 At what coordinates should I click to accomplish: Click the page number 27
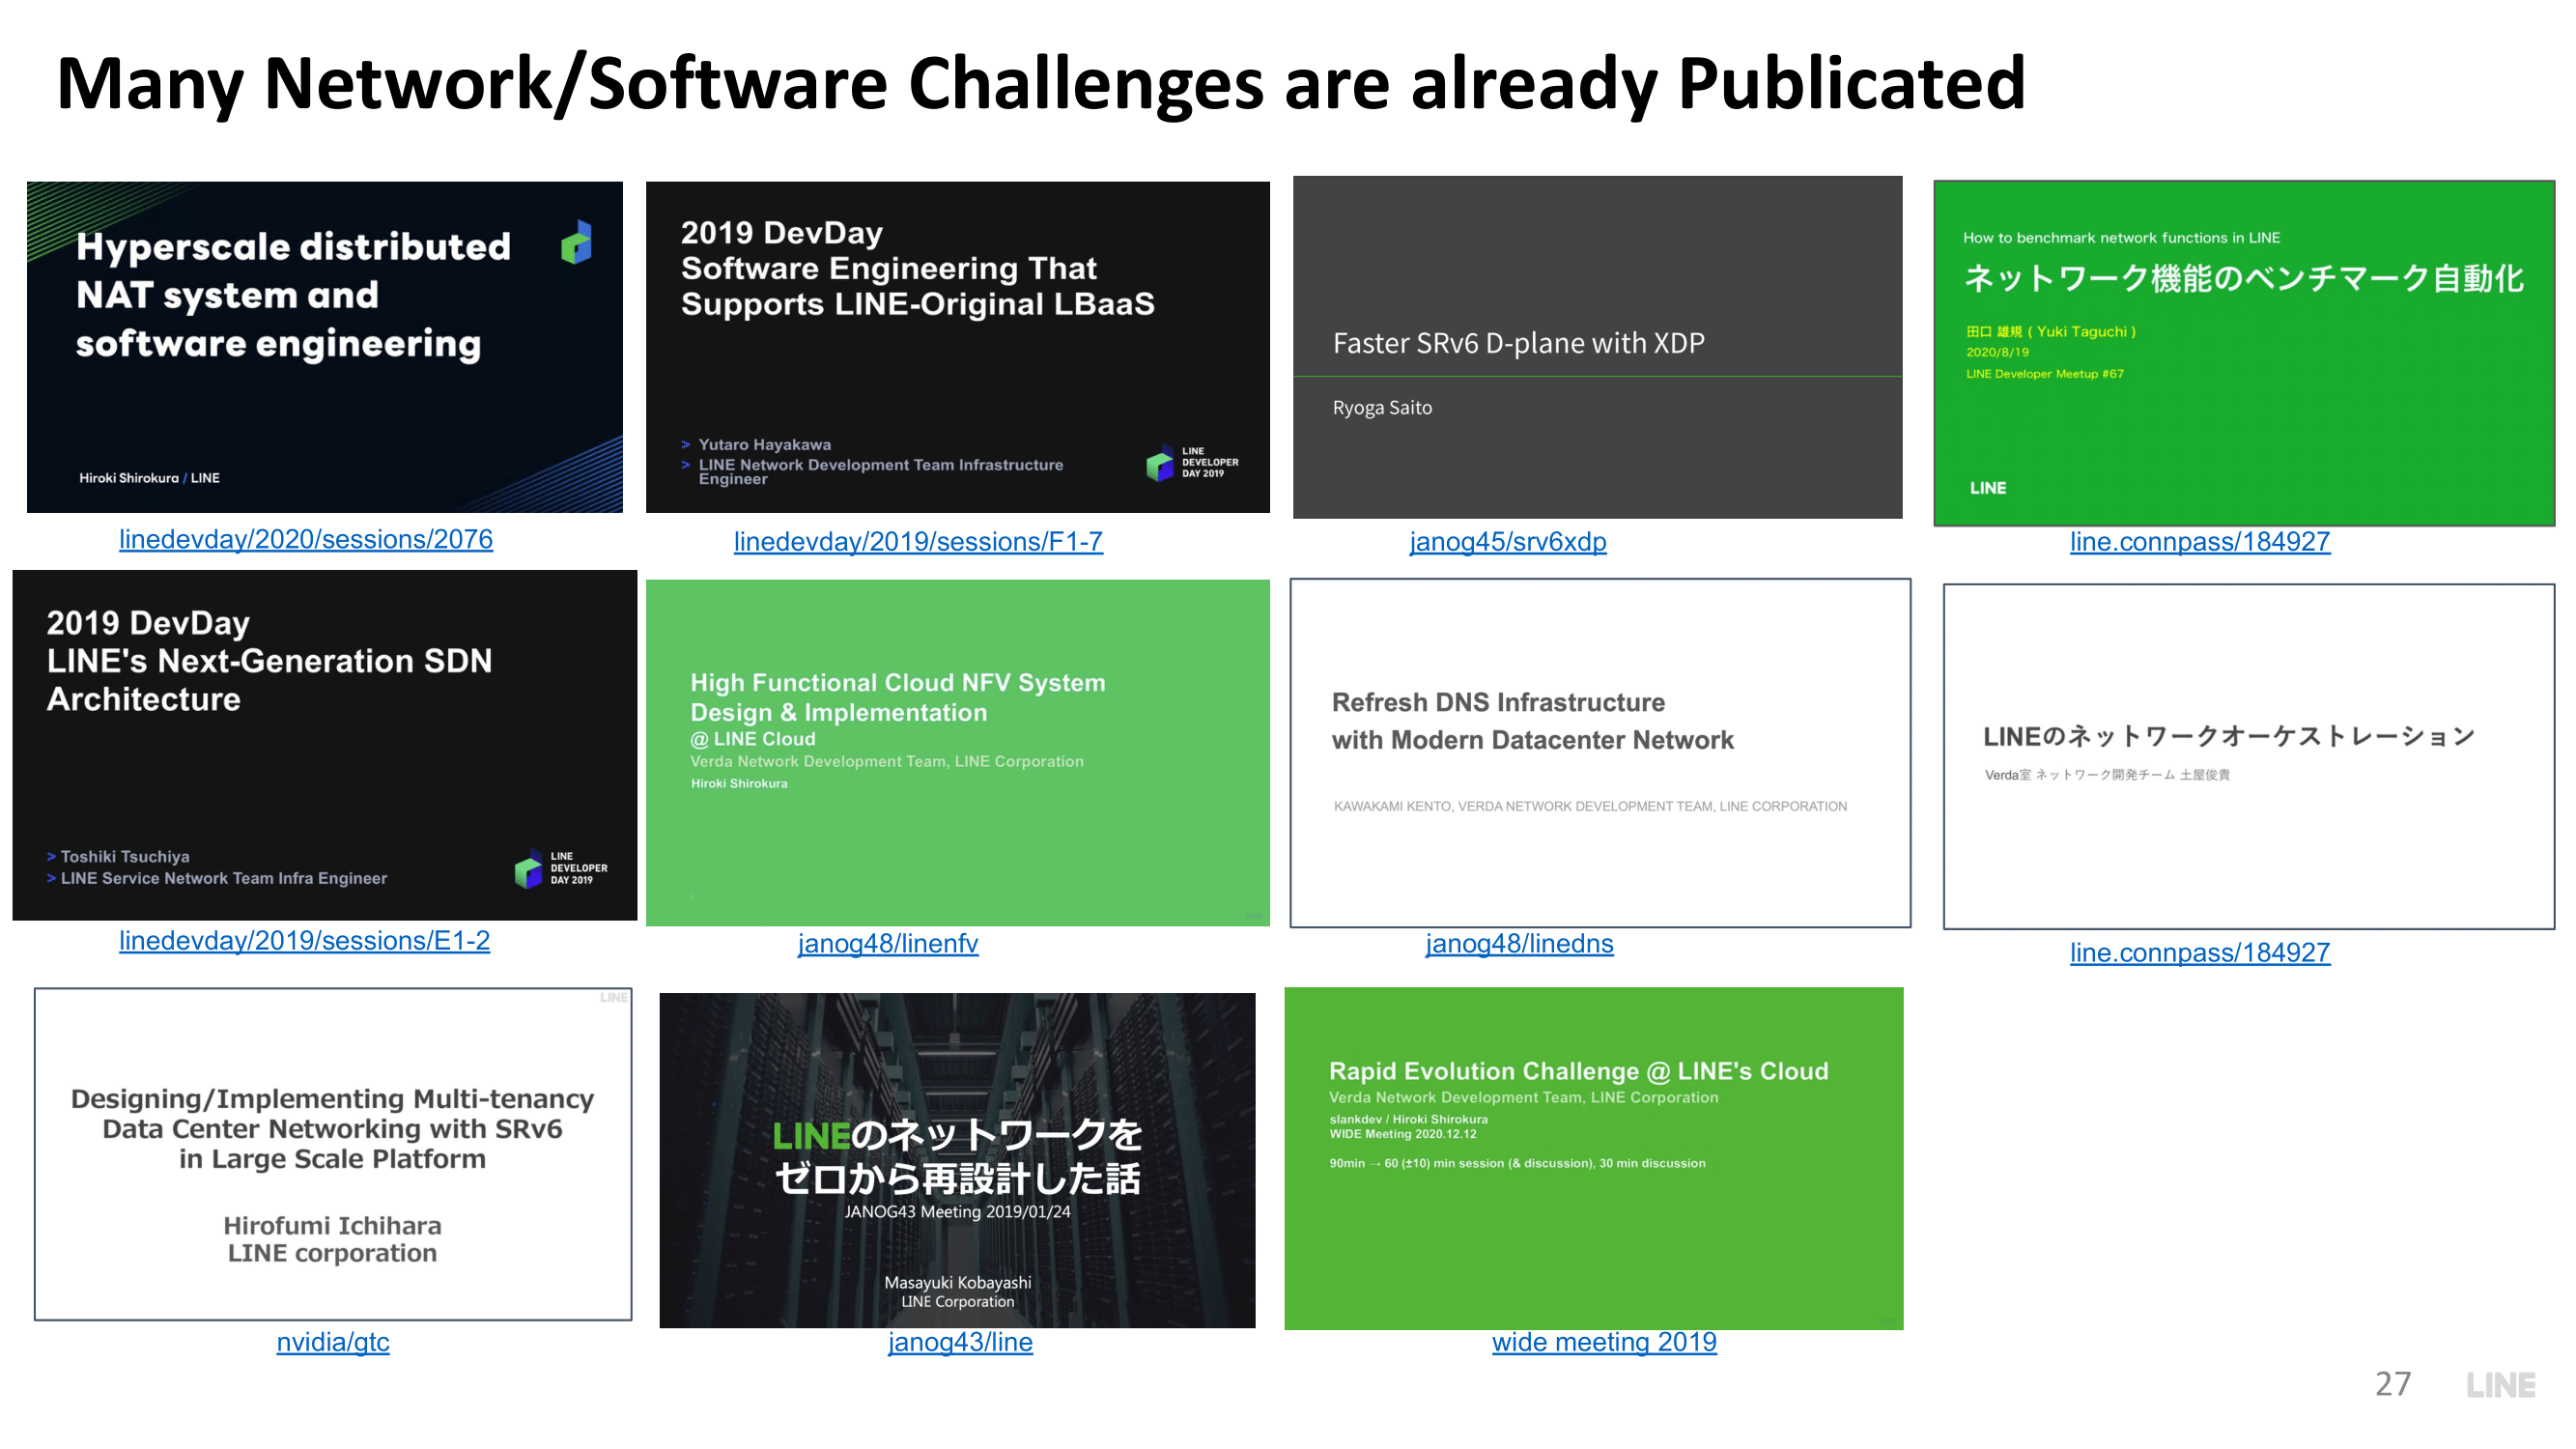[2393, 1384]
